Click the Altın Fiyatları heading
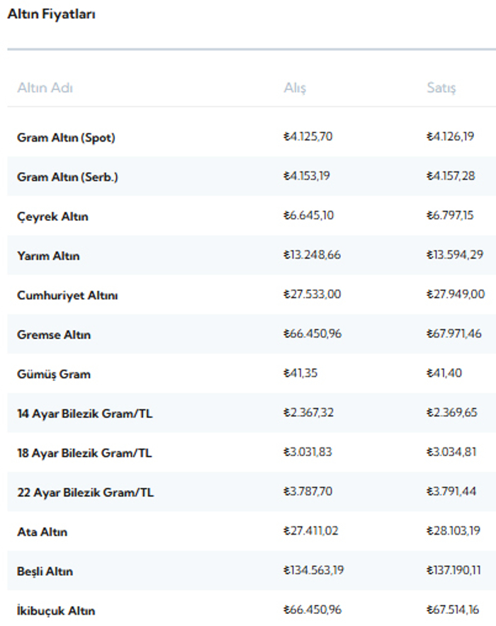 pyautogui.click(x=52, y=14)
